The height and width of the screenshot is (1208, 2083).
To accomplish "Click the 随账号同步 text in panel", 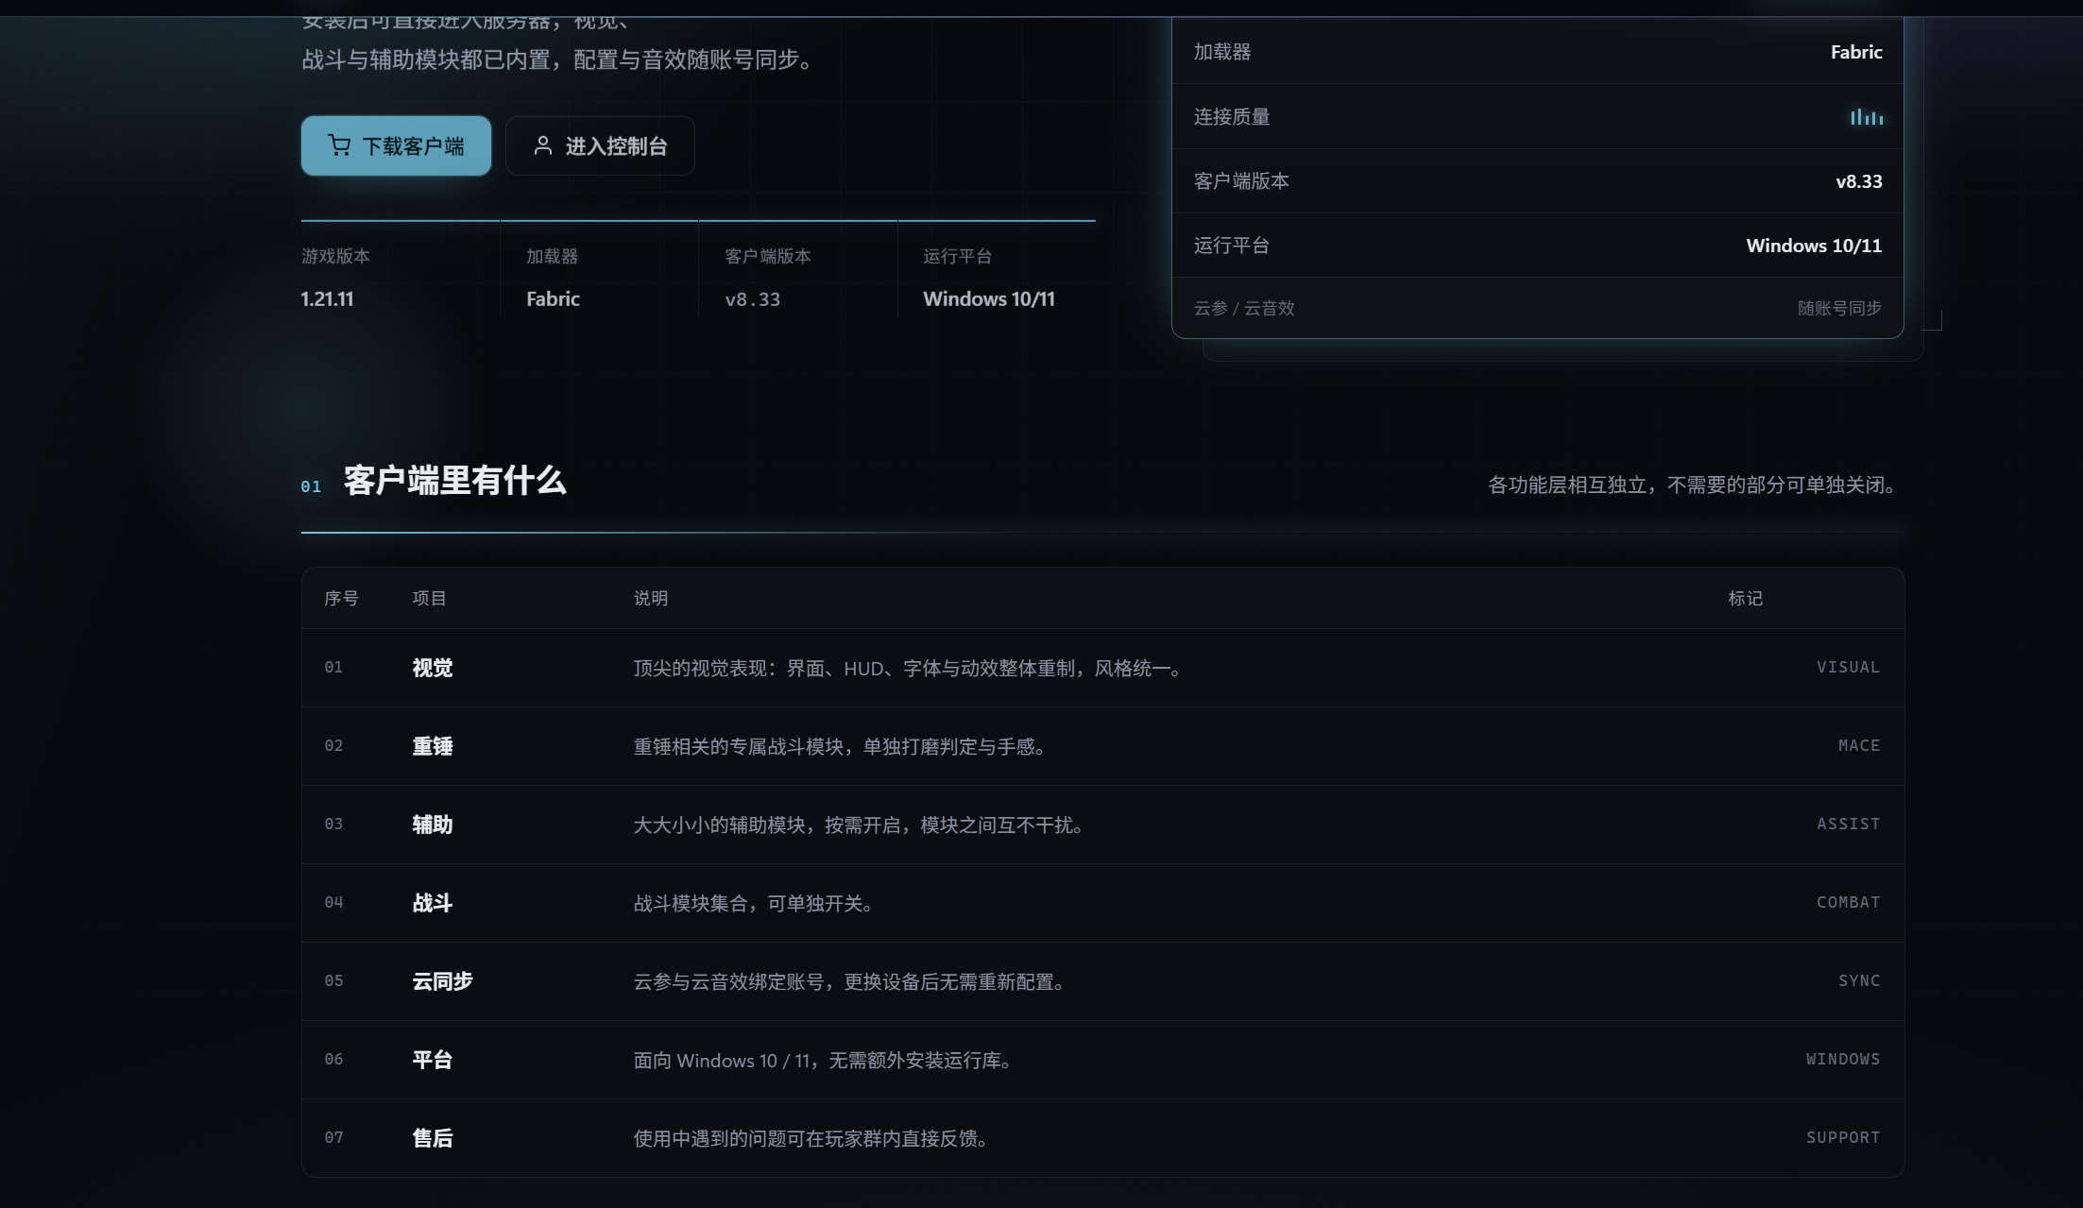I will 1839,308.
